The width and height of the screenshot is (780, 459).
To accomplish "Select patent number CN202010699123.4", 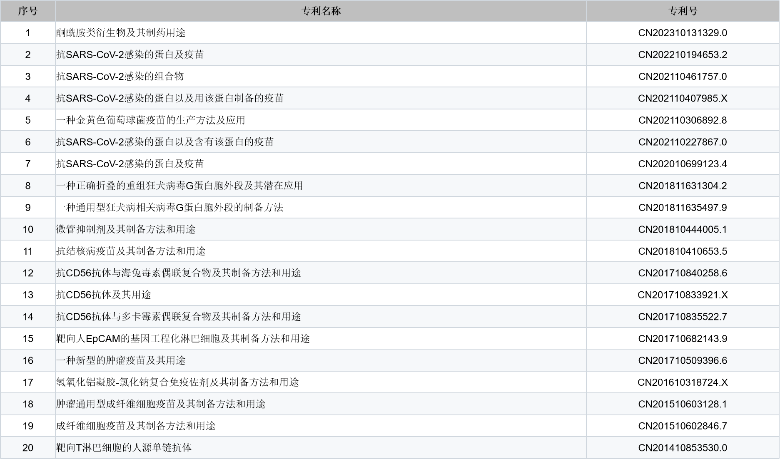I will click(x=683, y=164).
